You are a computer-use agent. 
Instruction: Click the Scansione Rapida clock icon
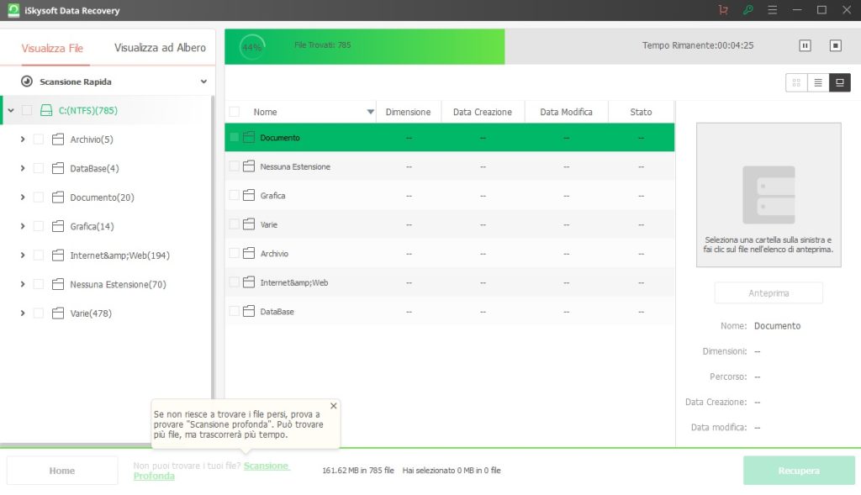point(26,82)
